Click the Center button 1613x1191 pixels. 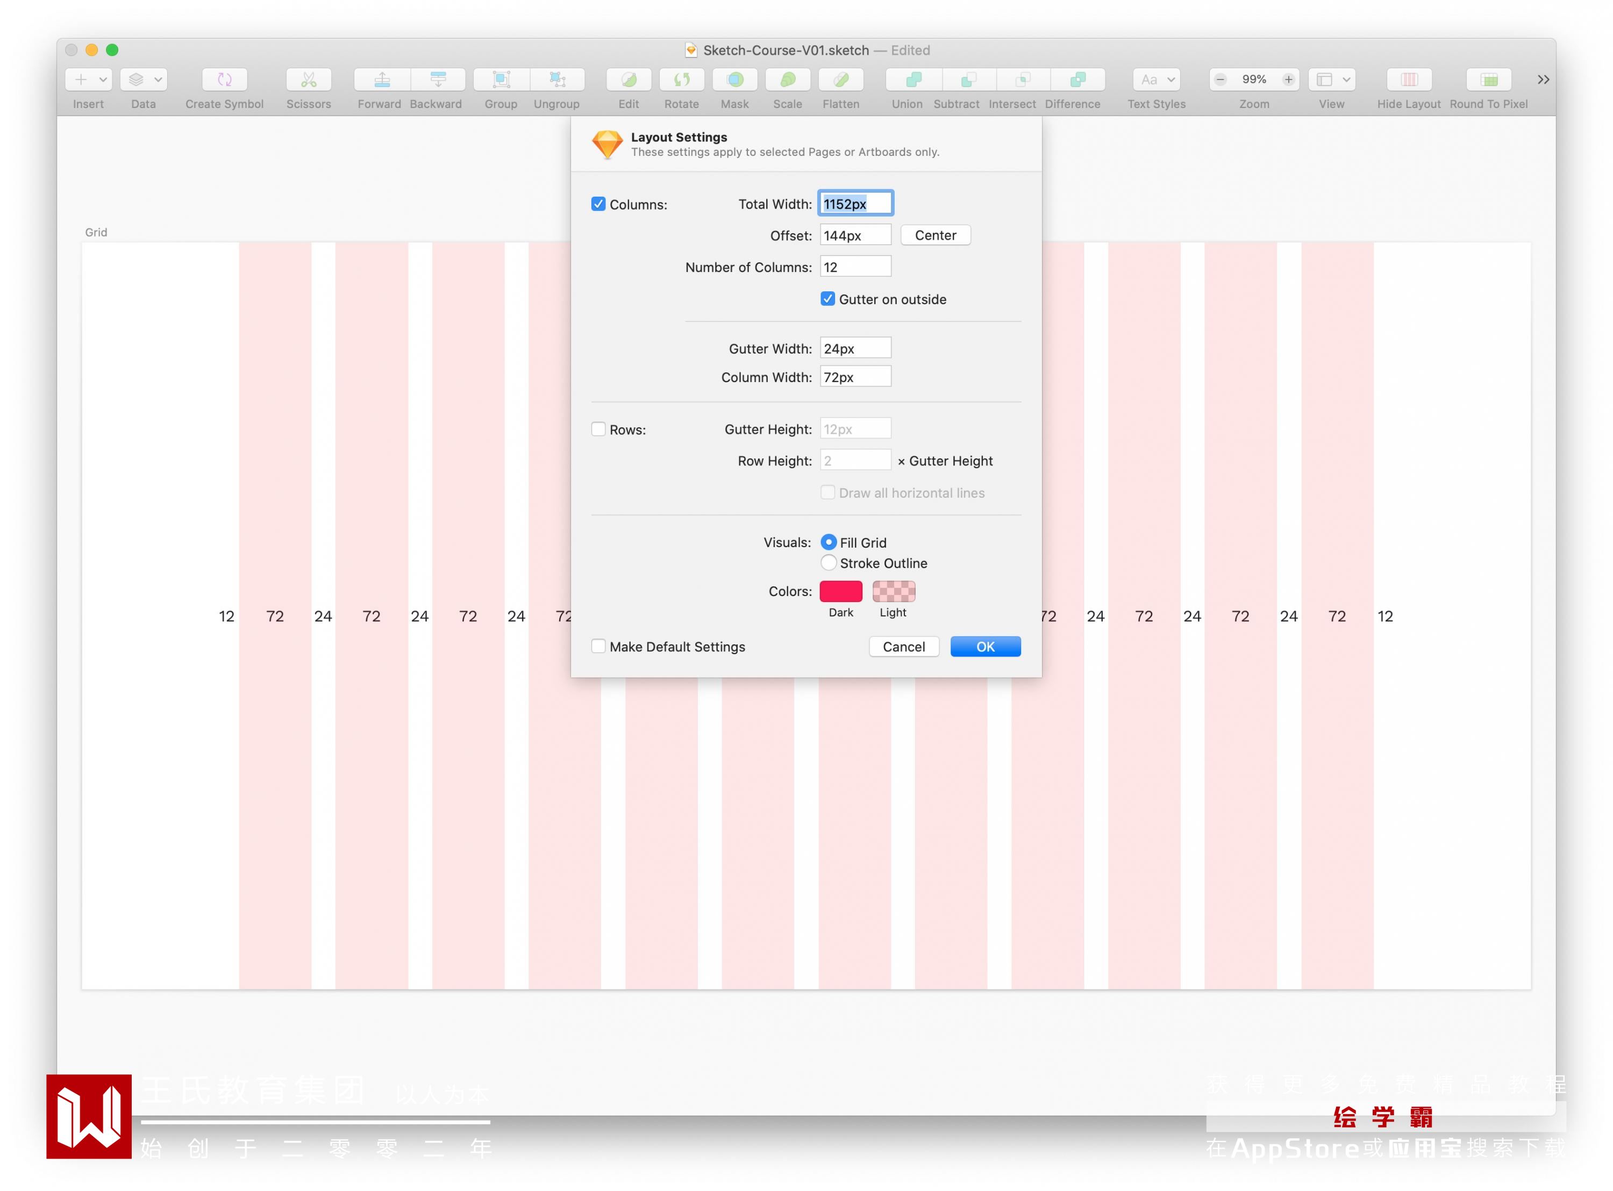(935, 235)
